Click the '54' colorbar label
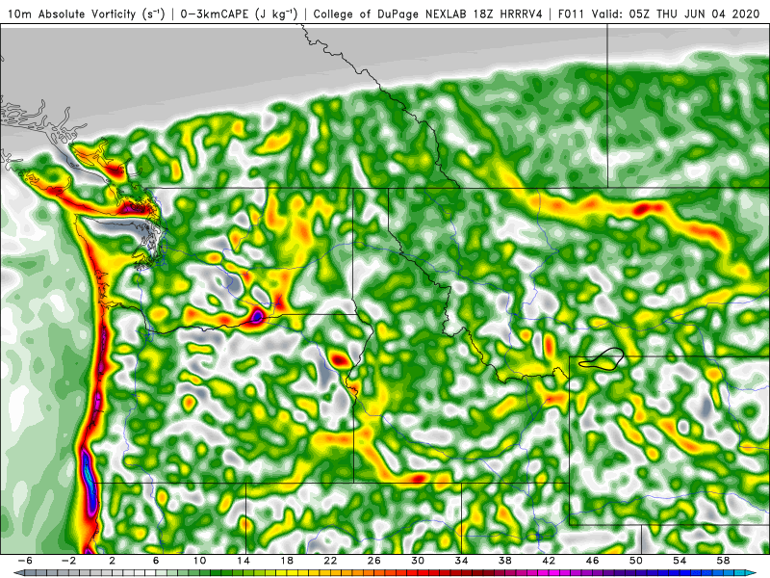Viewport: 770px width, 578px height. pyautogui.click(x=680, y=561)
